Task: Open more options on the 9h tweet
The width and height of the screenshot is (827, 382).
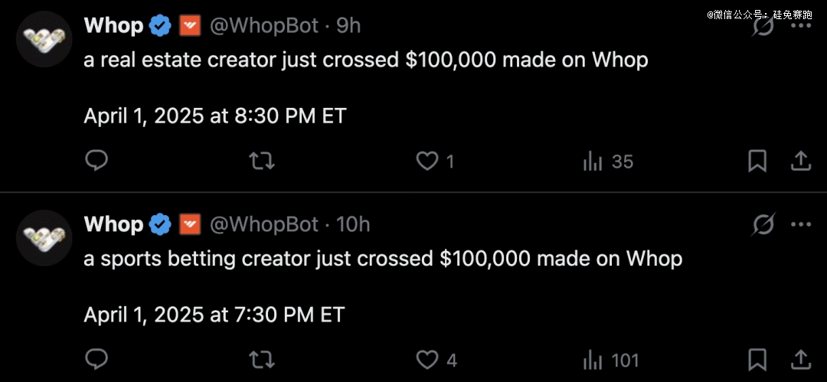Action: coord(801,25)
